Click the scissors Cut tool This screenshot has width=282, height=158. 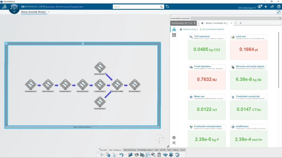pyautogui.click(x=102, y=155)
